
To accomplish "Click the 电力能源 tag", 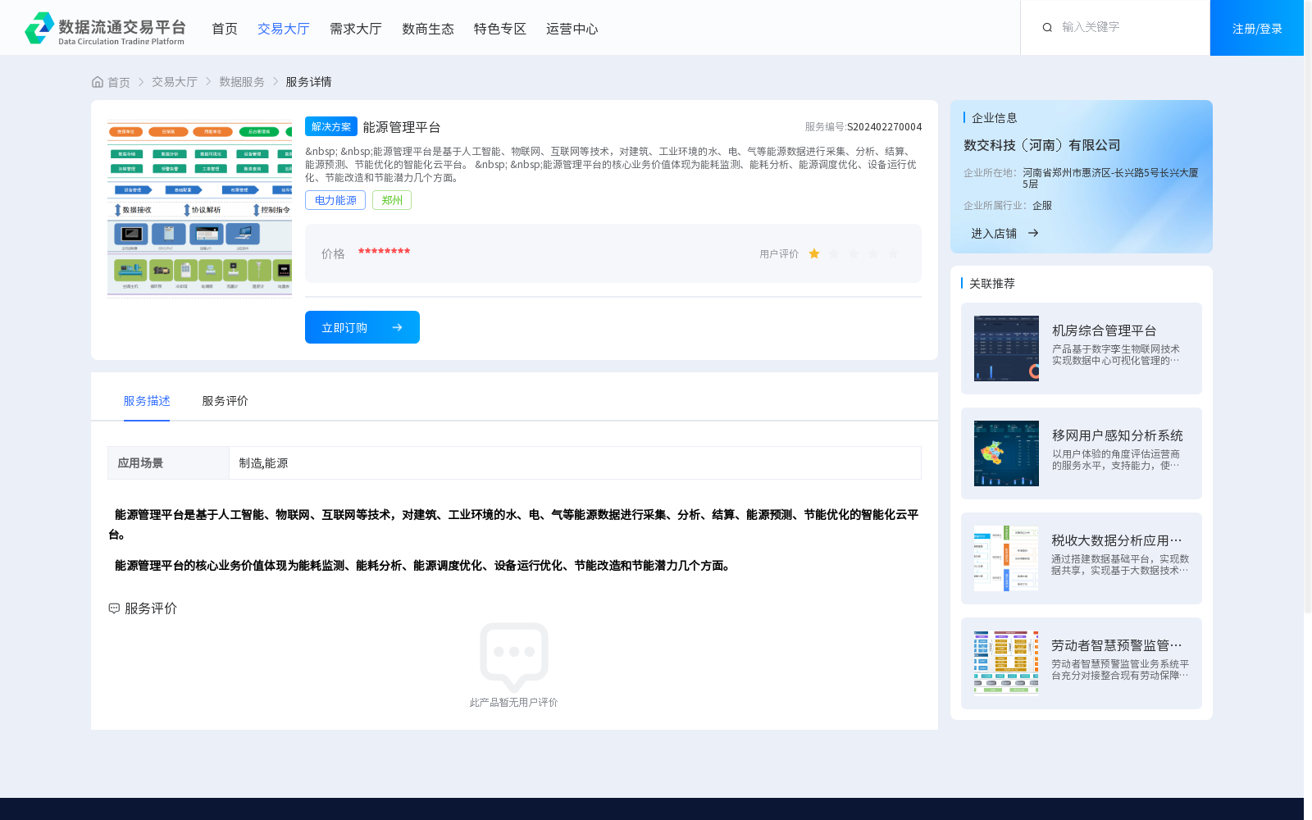I will click(335, 200).
